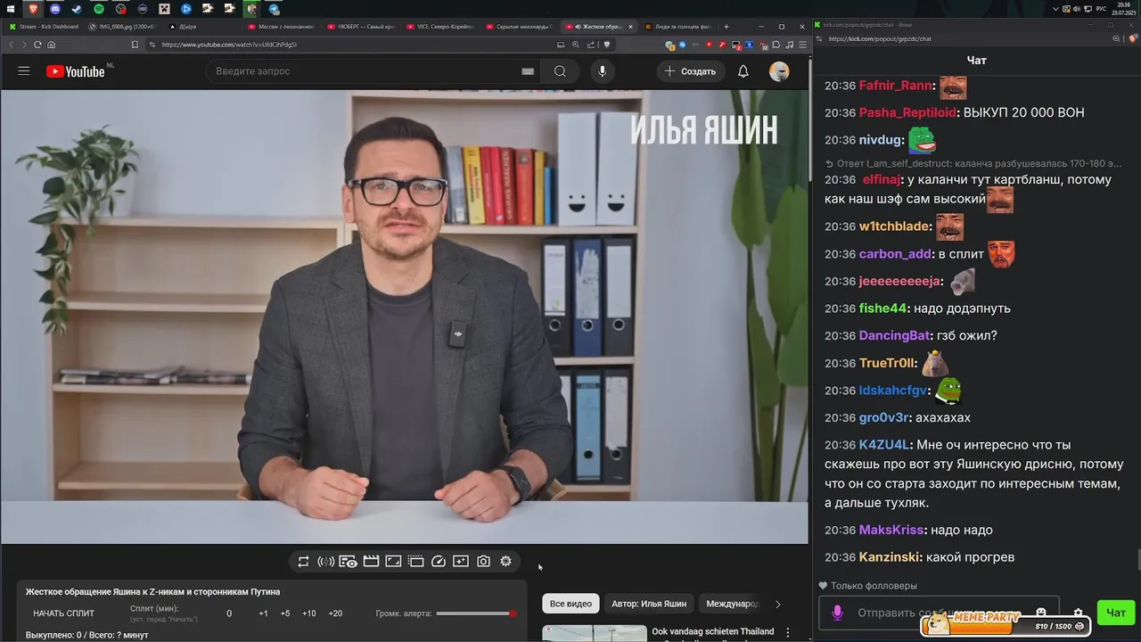Viewport: 1141px width, 642px height.
Task: Start voice search with microphone icon
Action: (x=603, y=71)
